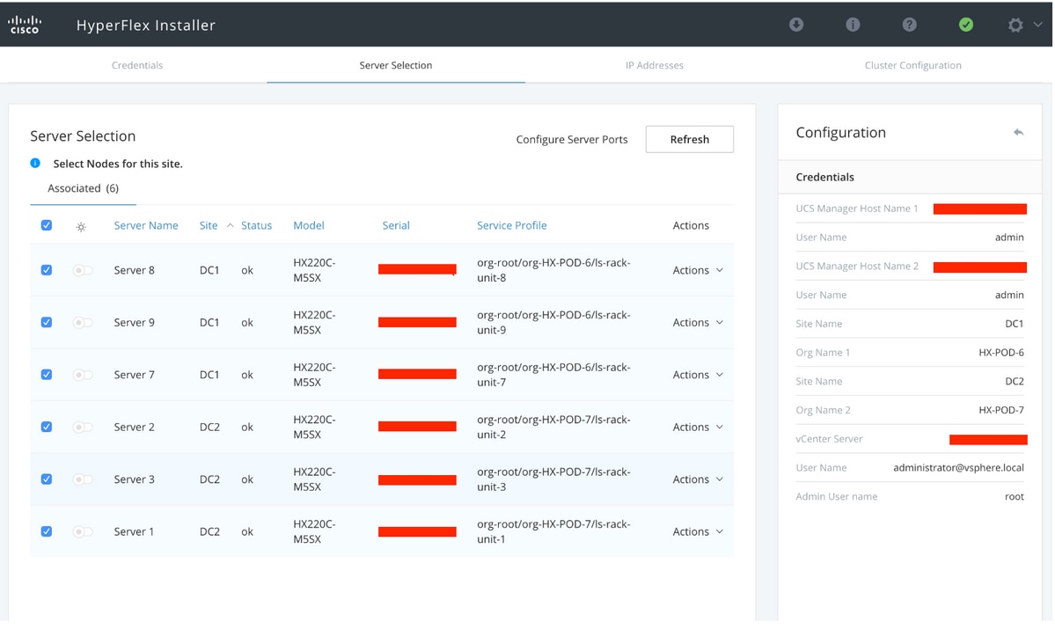Open the Actions dropdown for Server 9
The image size is (1055, 629).
pyautogui.click(x=698, y=322)
